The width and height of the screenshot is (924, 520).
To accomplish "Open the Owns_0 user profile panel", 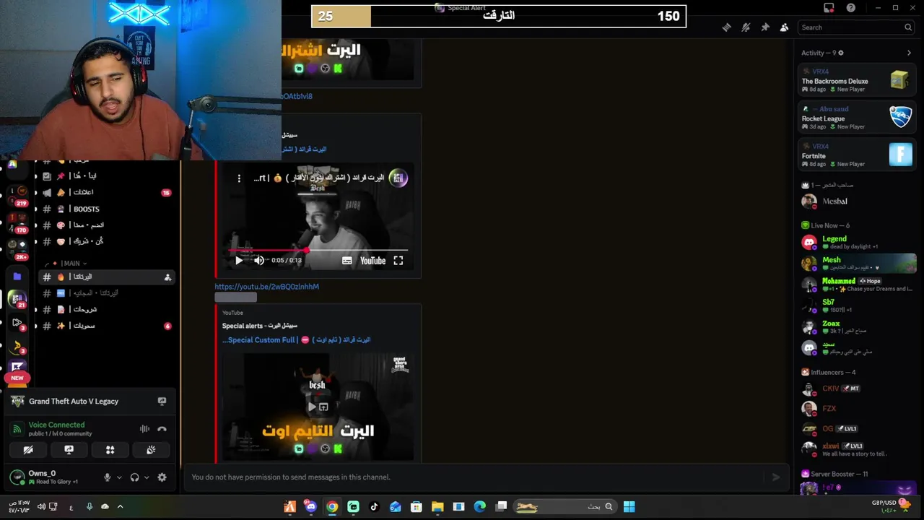I will (52, 477).
